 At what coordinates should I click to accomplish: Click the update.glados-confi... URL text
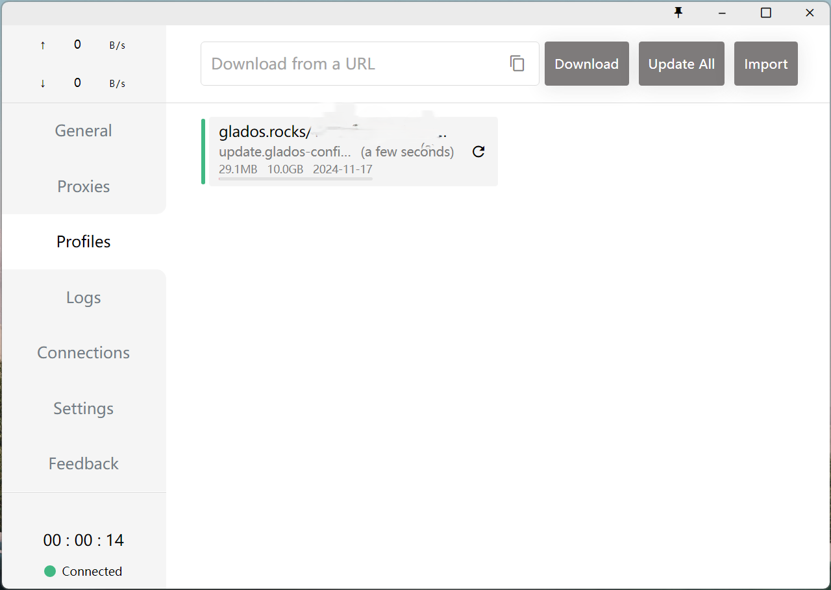pos(285,152)
